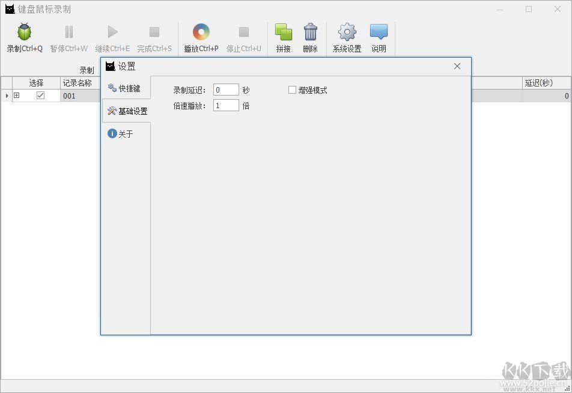The width and height of the screenshot is (572, 393).
Task: Close the 设置 dialog
Action: point(457,66)
